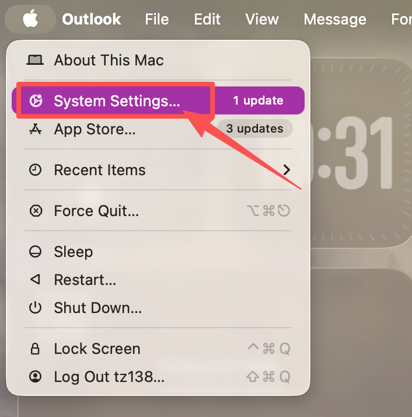The height and width of the screenshot is (417, 412).
Task: Click the Apple logo menu icon
Action: point(30,19)
